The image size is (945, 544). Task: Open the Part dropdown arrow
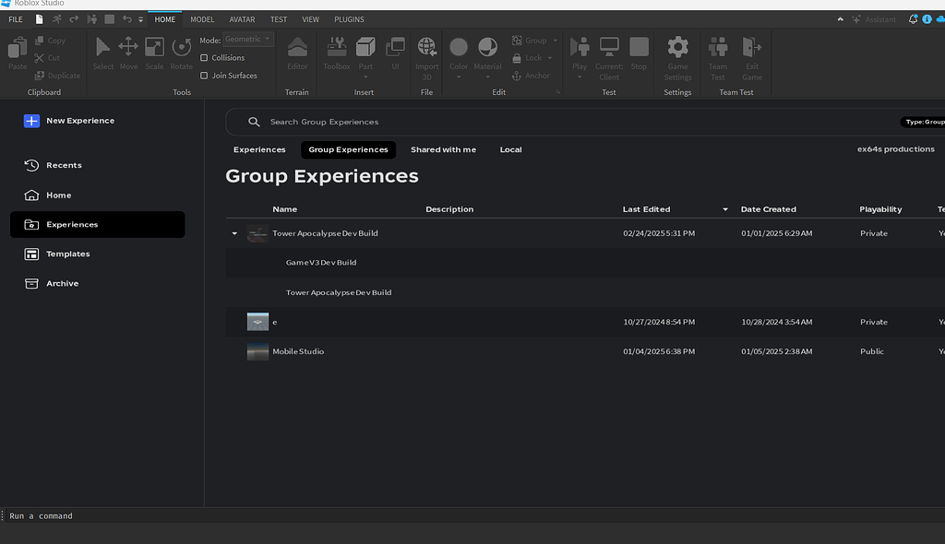[x=365, y=77]
